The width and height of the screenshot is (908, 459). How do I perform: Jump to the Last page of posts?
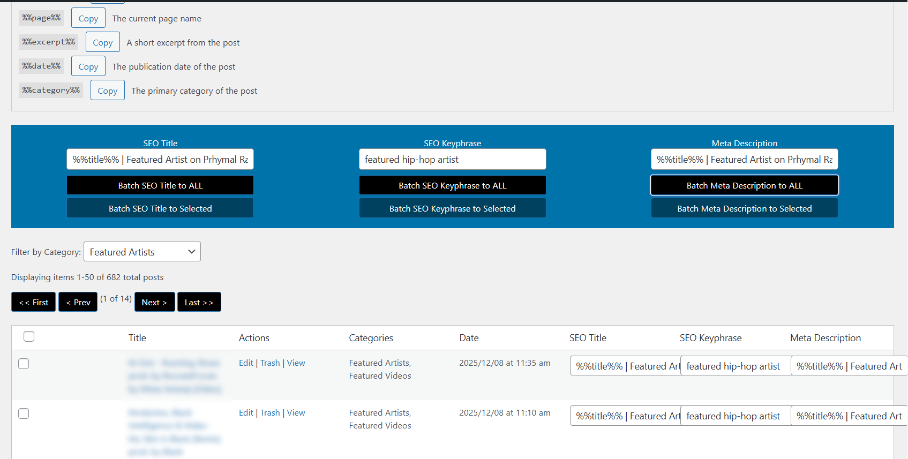(199, 302)
